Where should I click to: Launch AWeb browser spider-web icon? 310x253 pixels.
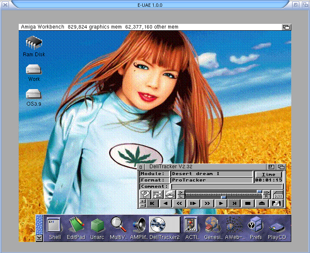click(234, 224)
